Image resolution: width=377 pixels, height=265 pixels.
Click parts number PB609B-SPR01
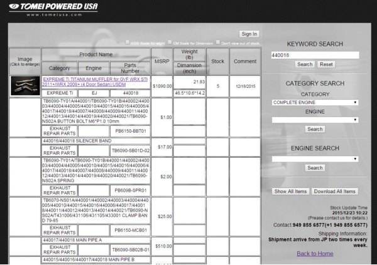click(130, 190)
